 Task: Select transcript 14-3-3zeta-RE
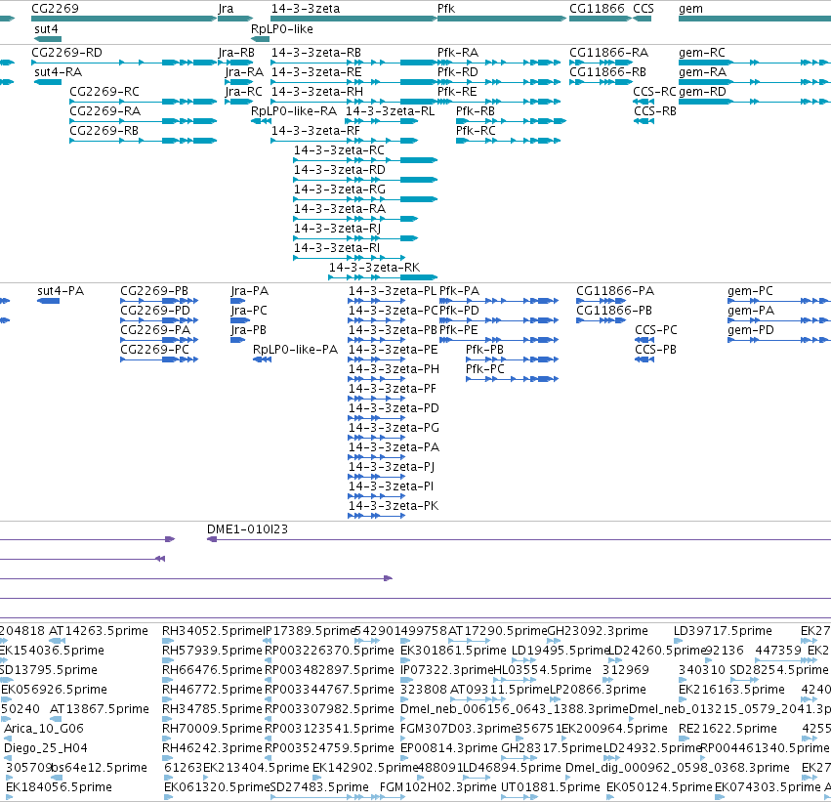point(354,82)
